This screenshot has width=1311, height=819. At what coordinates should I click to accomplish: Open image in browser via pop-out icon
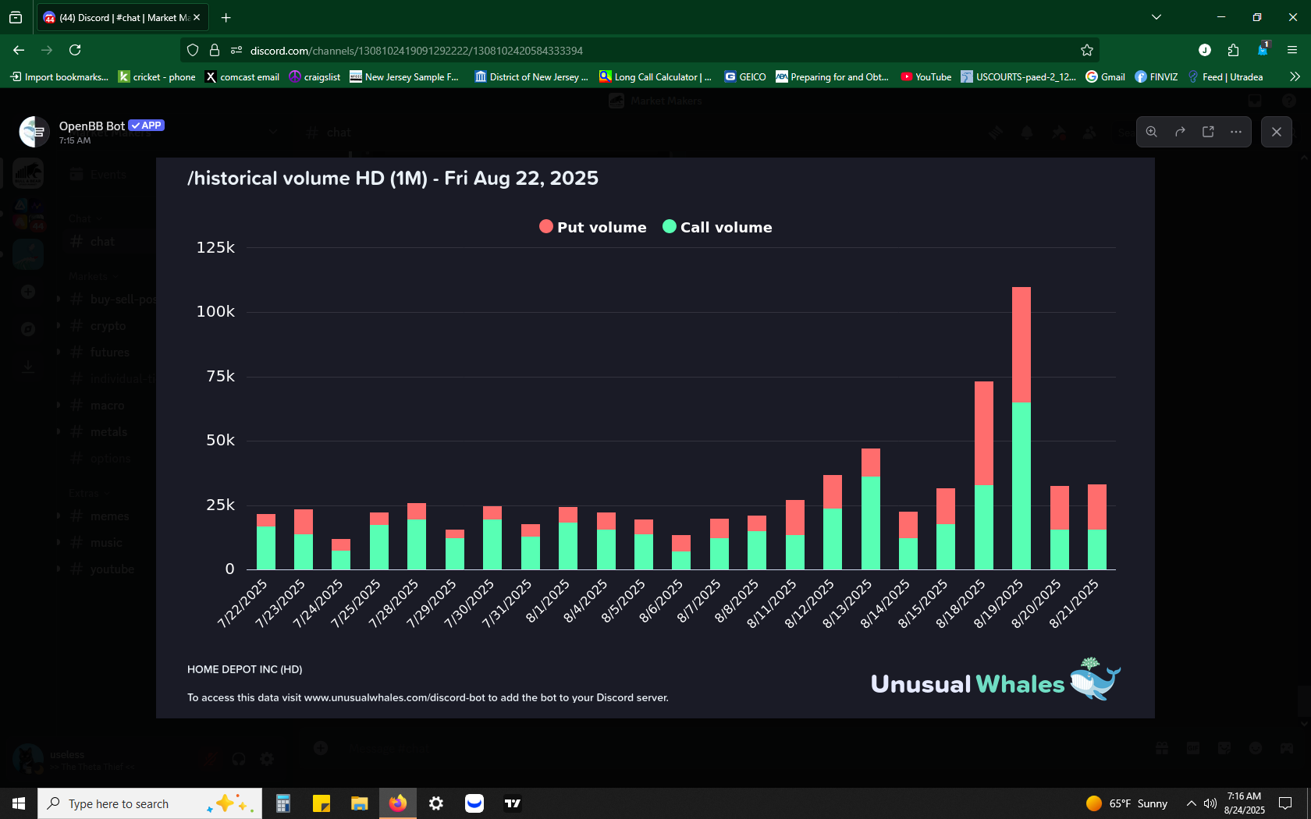point(1208,132)
